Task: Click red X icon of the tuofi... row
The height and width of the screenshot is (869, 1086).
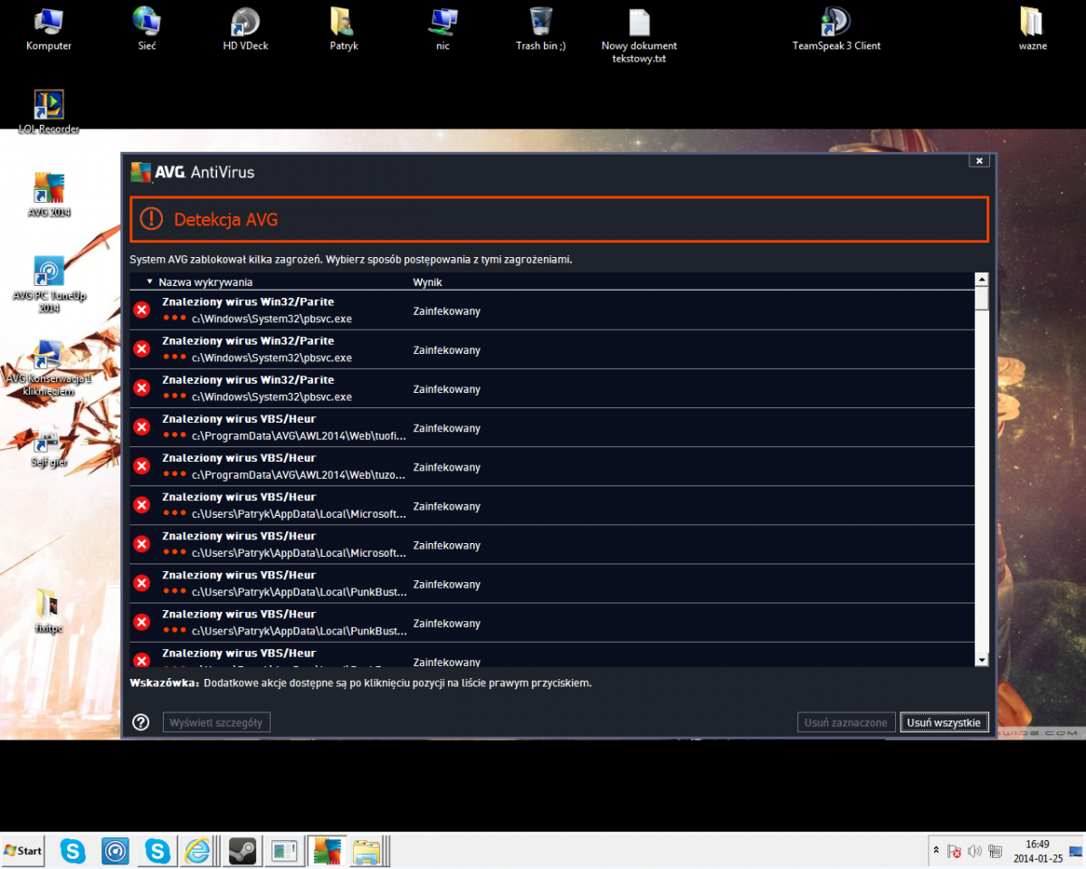Action: [141, 427]
